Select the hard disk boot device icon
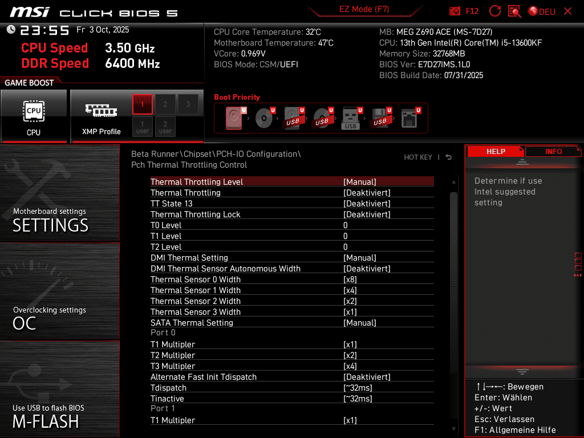Viewport: 584px width, 438px height. pyautogui.click(x=235, y=118)
